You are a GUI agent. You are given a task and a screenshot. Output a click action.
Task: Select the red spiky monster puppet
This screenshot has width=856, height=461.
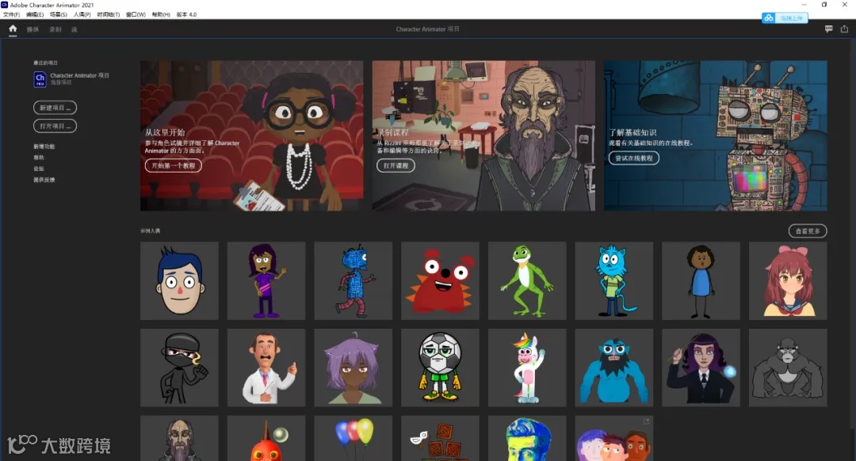tap(440, 280)
